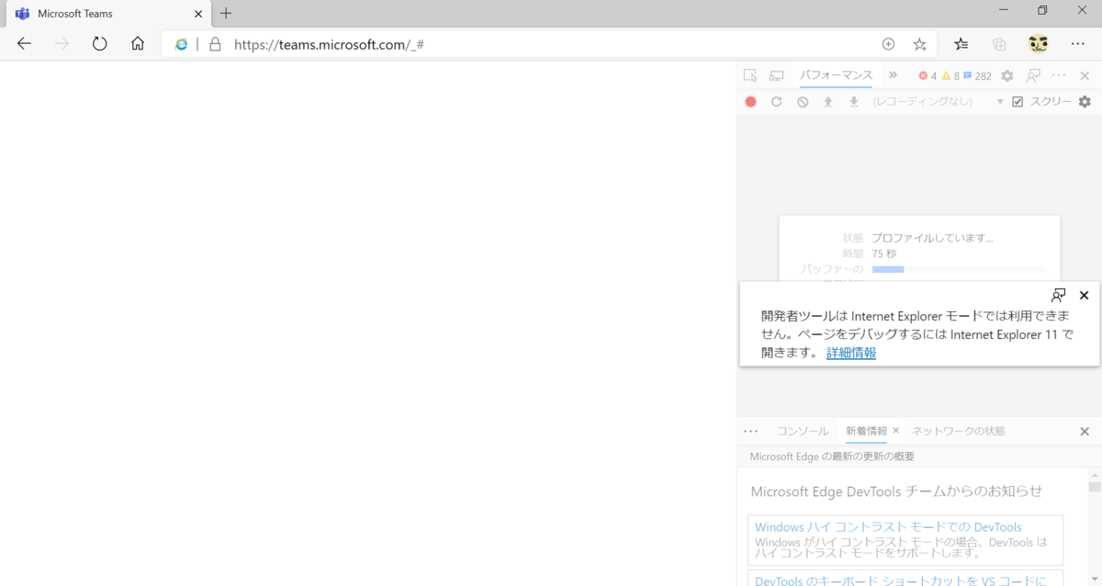The height and width of the screenshot is (586, 1102).
Task: Open the Favorites list icon
Action: pyautogui.click(x=961, y=44)
